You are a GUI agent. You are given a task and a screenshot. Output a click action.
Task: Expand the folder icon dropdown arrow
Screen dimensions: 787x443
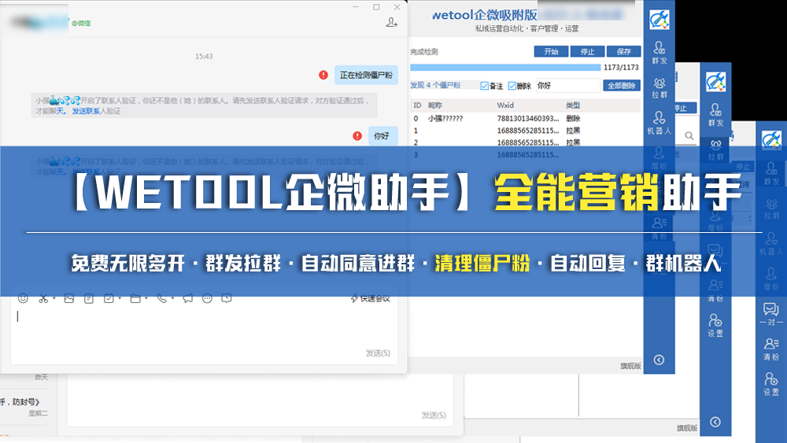pyautogui.click(x=146, y=300)
